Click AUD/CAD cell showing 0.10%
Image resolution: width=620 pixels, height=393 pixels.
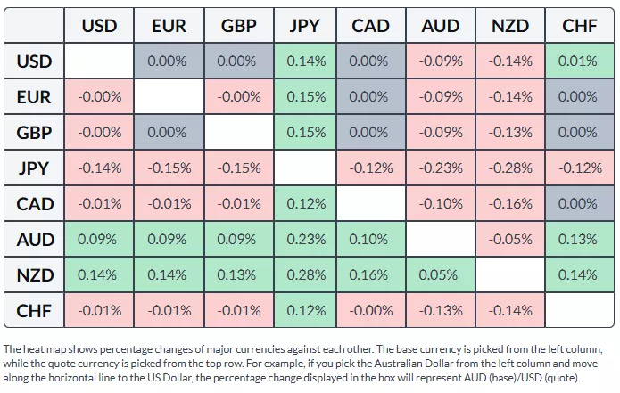coord(372,240)
